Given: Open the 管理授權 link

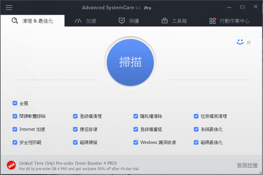Looking at the screenshot, I should point(247,165).
